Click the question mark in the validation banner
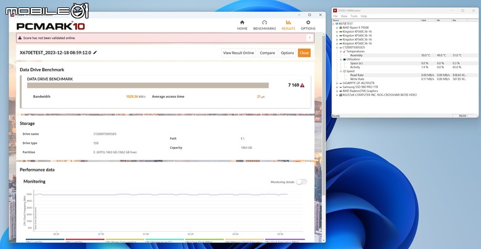 (x=310, y=38)
